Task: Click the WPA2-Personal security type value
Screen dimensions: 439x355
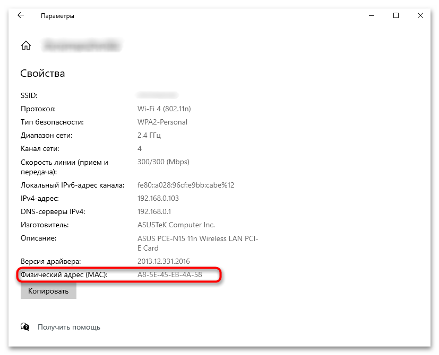Action: pos(162,122)
